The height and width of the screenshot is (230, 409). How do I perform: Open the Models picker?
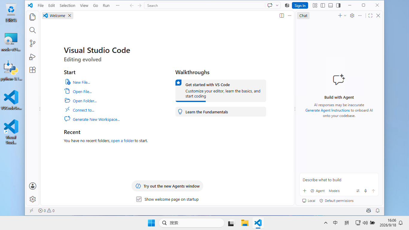[x=334, y=191]
